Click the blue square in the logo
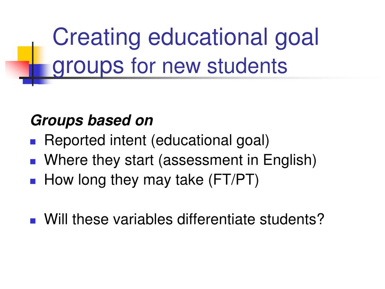385x289 pixels. 37,74
